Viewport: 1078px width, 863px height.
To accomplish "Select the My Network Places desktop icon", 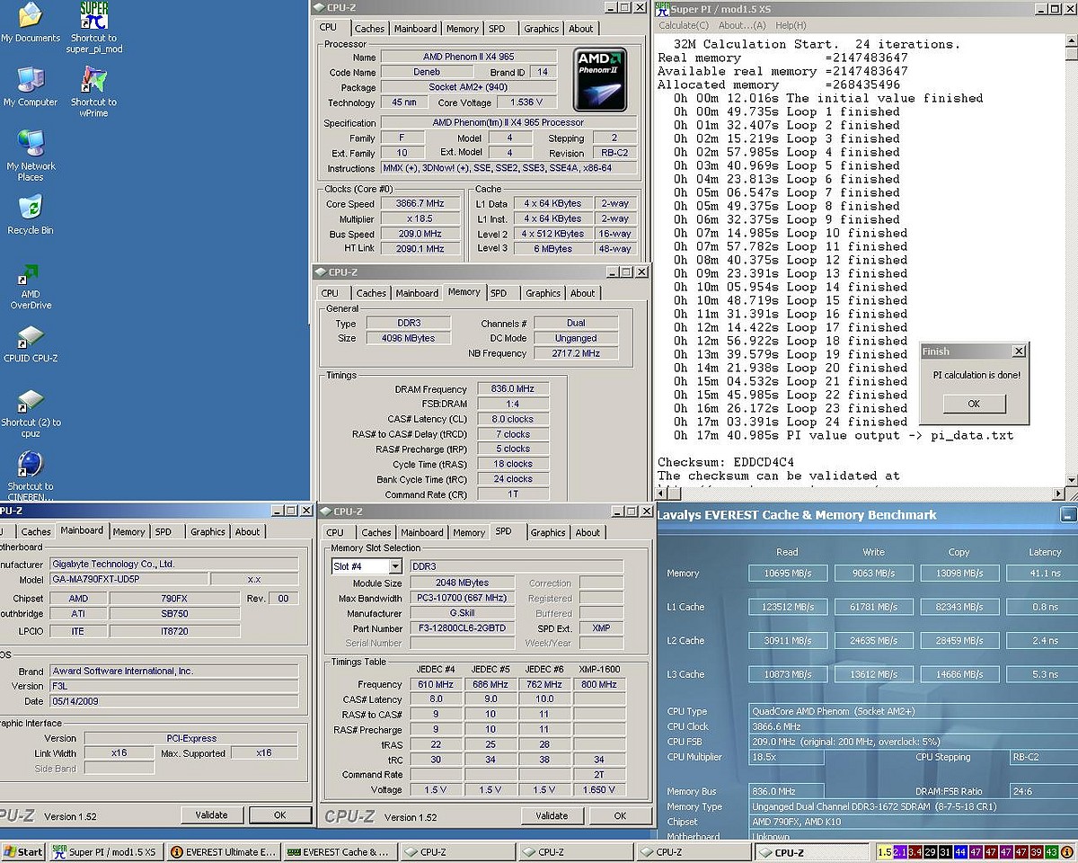I will click(x=31, y=156).
